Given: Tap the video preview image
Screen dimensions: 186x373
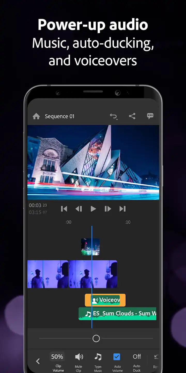Looking at the screenshot, I should 93,162.
